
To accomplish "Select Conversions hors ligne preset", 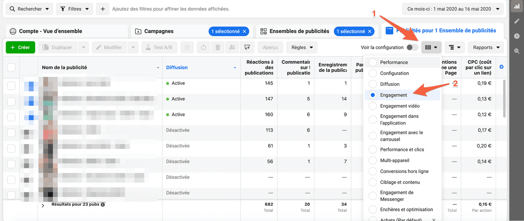I will pyautogui.click(x=402, y=171).
